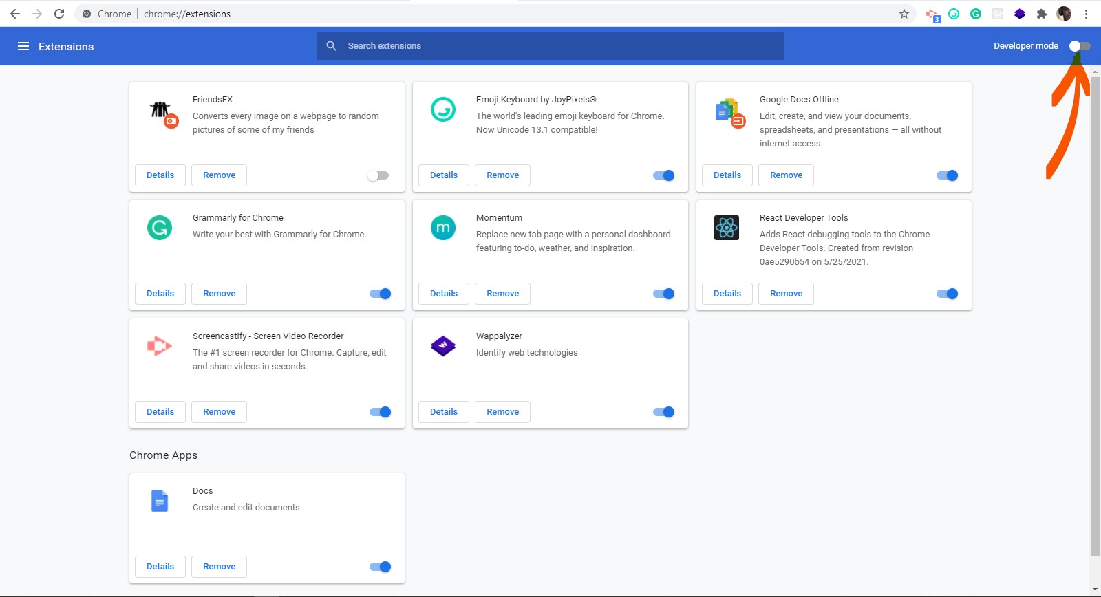
Task: Go back with the browser back arrow
Action: tap(15, 14)
